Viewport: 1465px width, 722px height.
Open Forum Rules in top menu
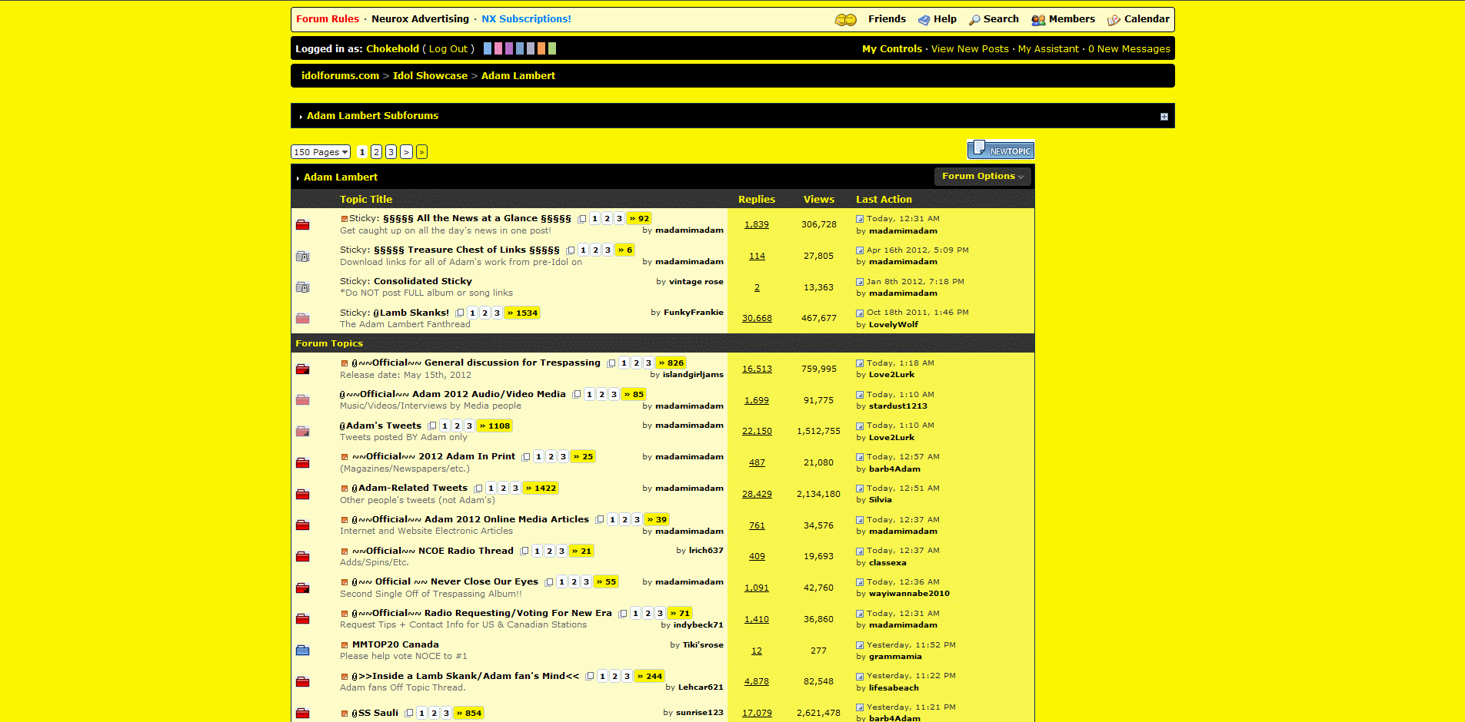tap(328, 19)
